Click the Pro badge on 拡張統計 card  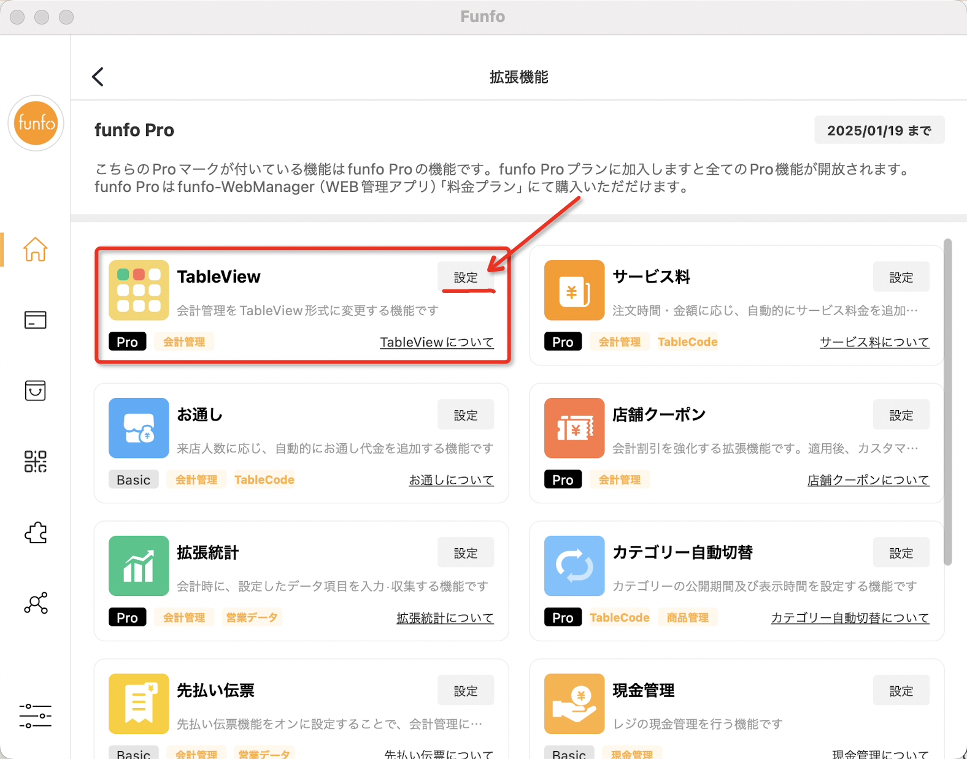(128, 617)
